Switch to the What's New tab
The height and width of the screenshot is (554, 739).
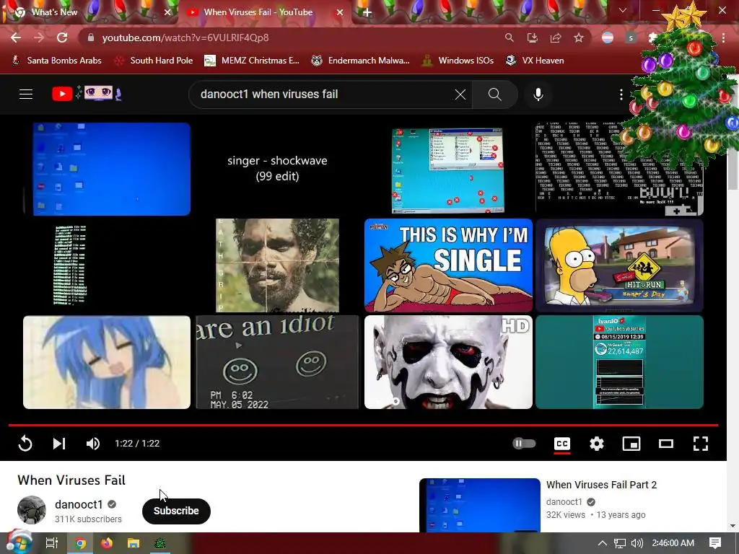pyautogui.click(x=89, y=12)
